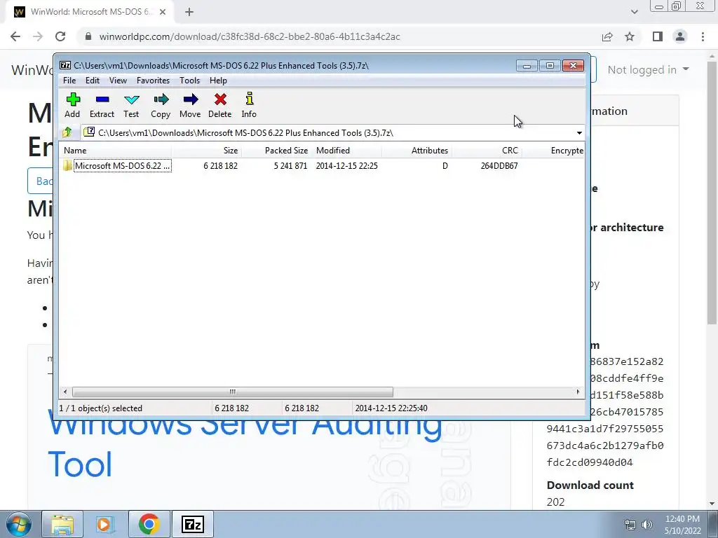The image size is (718, 538).
Task: Click the taskbar clock showing 12:40 PM
Action: (682, 525)
